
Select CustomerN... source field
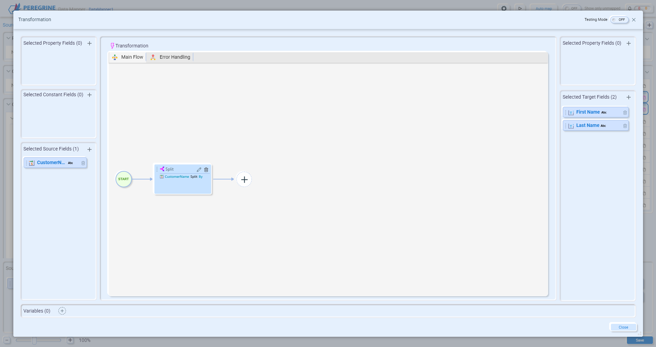click(x=55, y=163)
